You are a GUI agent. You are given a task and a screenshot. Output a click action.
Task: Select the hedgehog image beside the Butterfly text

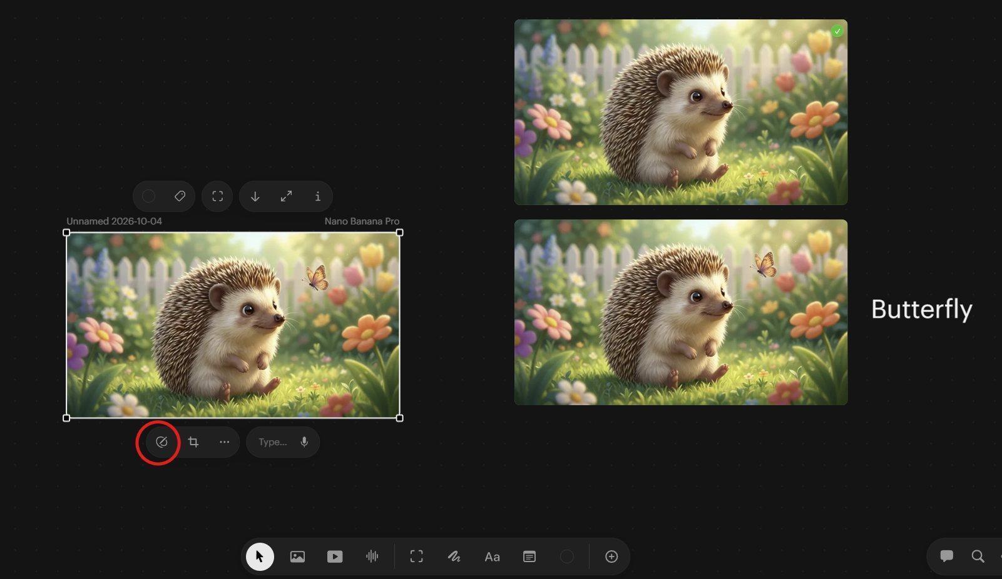(x=681, y=312)
